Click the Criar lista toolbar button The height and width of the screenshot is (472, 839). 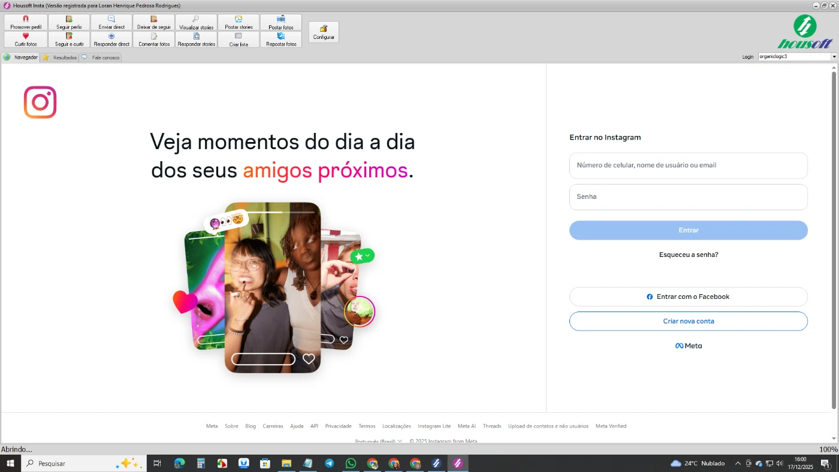[239, 40]
